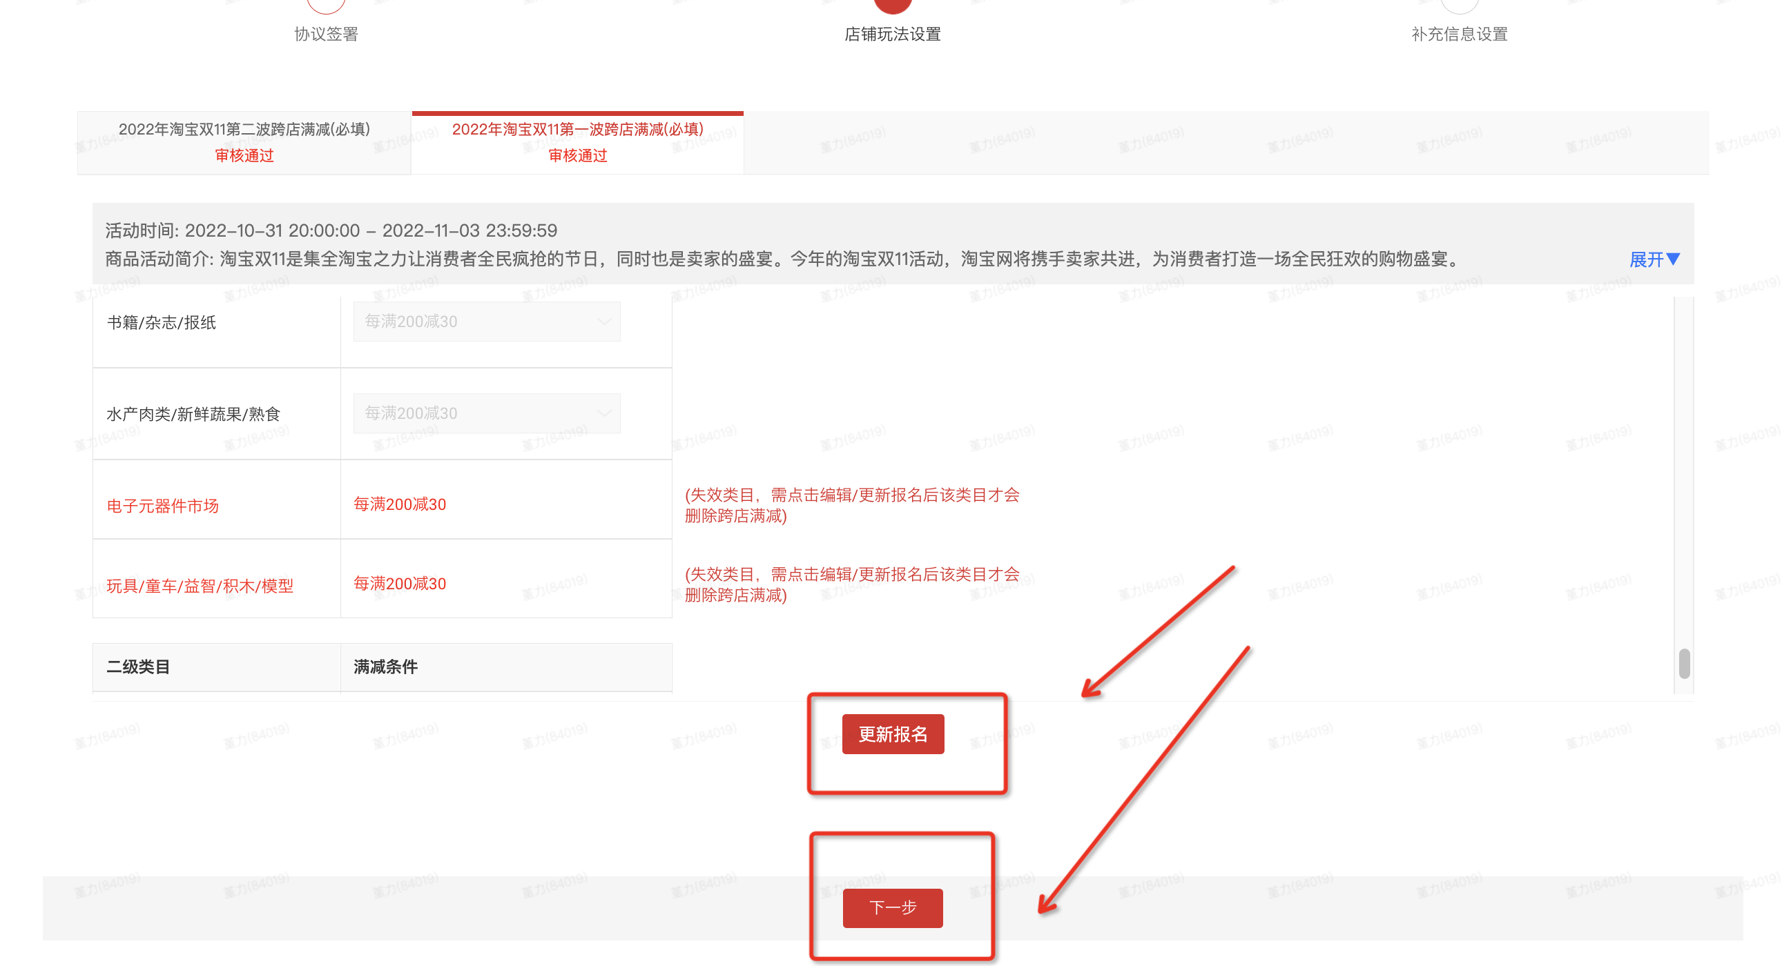Expand the activity intro with 展开
The width and height of the screenshot is (1791, 966).
1655,259
